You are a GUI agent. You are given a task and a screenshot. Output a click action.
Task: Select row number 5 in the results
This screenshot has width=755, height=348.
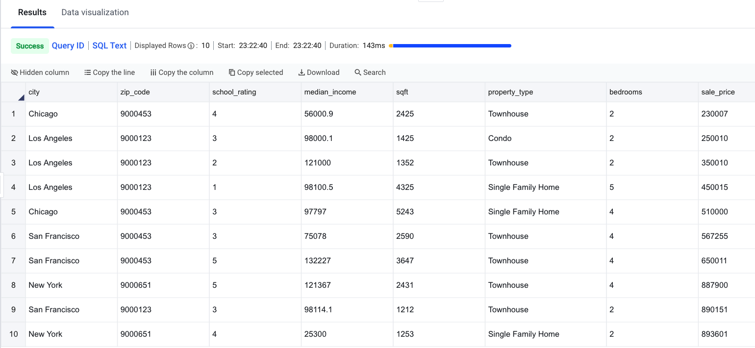(x=13, y=211)
